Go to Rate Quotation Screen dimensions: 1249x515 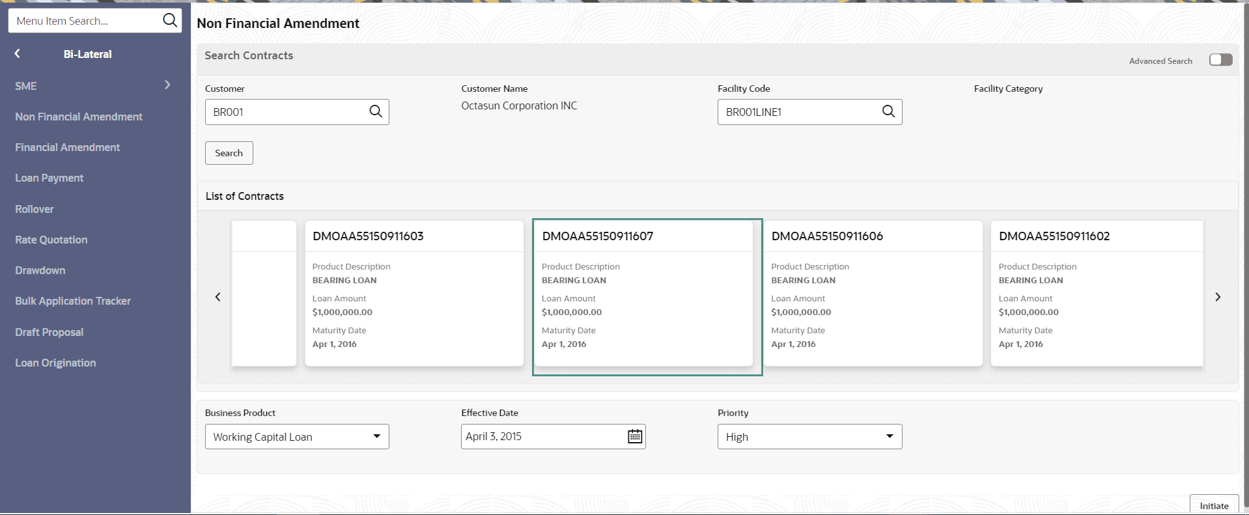tap(51, 240)
